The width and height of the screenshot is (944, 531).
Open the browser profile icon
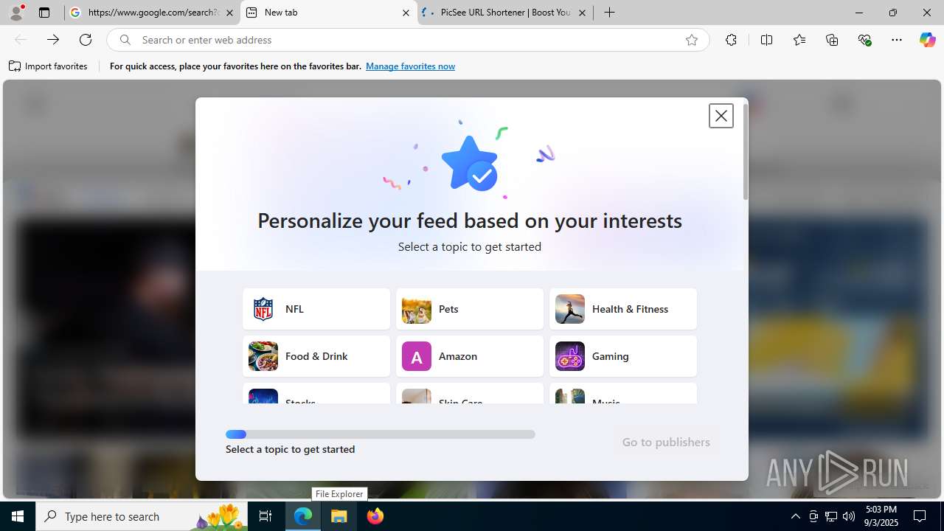tap(16, 13)
